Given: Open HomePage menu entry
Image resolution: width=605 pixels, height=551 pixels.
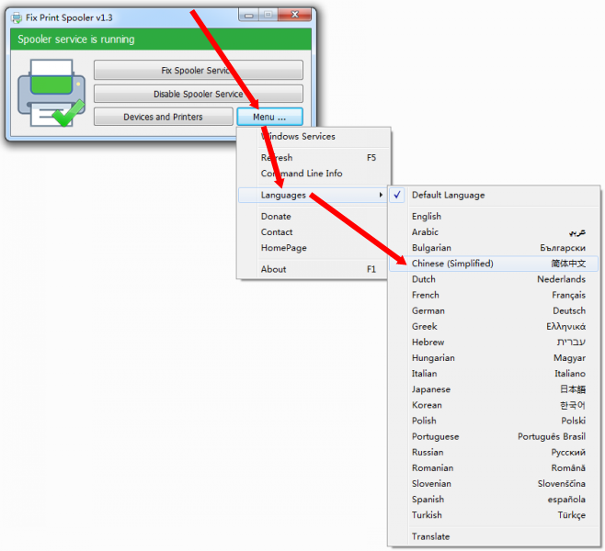Looking at the screenshot, I should click(x=314, y=248).
